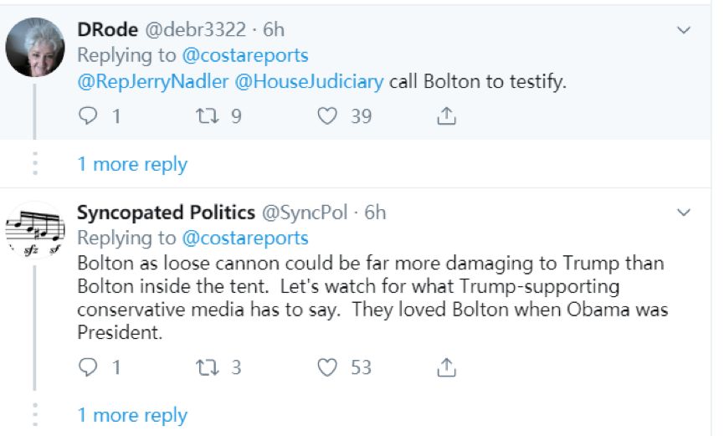View DRode's profile picture

[35, 47]
